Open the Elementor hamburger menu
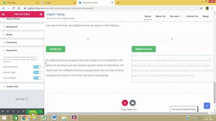Image resolution: width=216 pixels, height=121 pixels. tap(3, 14)
